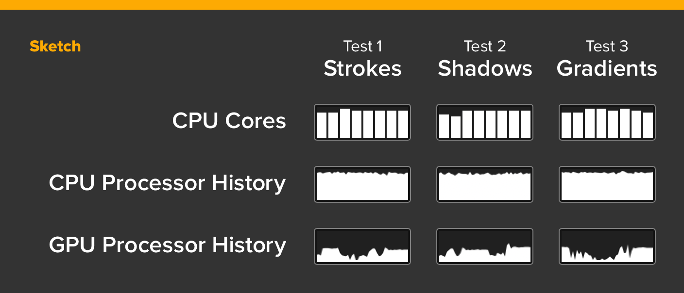Select the Test 1 heading
This screenshot has width=684, height=293.
362,46
